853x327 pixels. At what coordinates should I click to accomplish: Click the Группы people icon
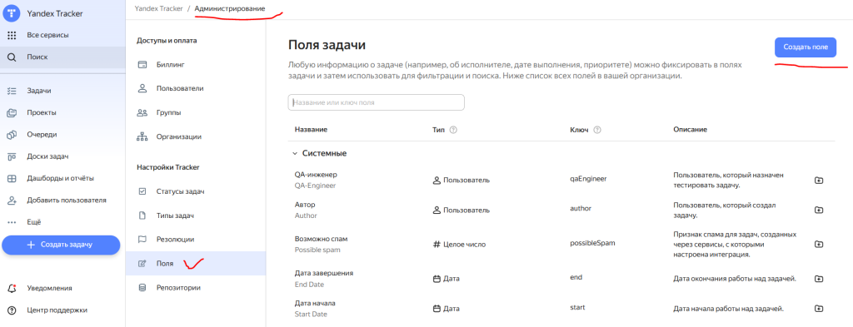pyautogui.click(x=142, y=113)
